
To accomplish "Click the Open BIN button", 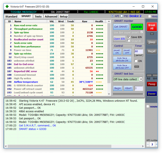I will click(x=119, y=39).
